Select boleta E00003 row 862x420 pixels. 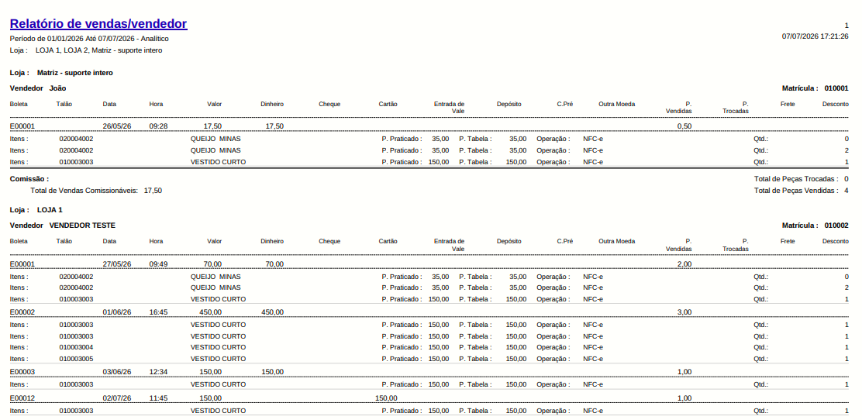click(x=429, y=372)
